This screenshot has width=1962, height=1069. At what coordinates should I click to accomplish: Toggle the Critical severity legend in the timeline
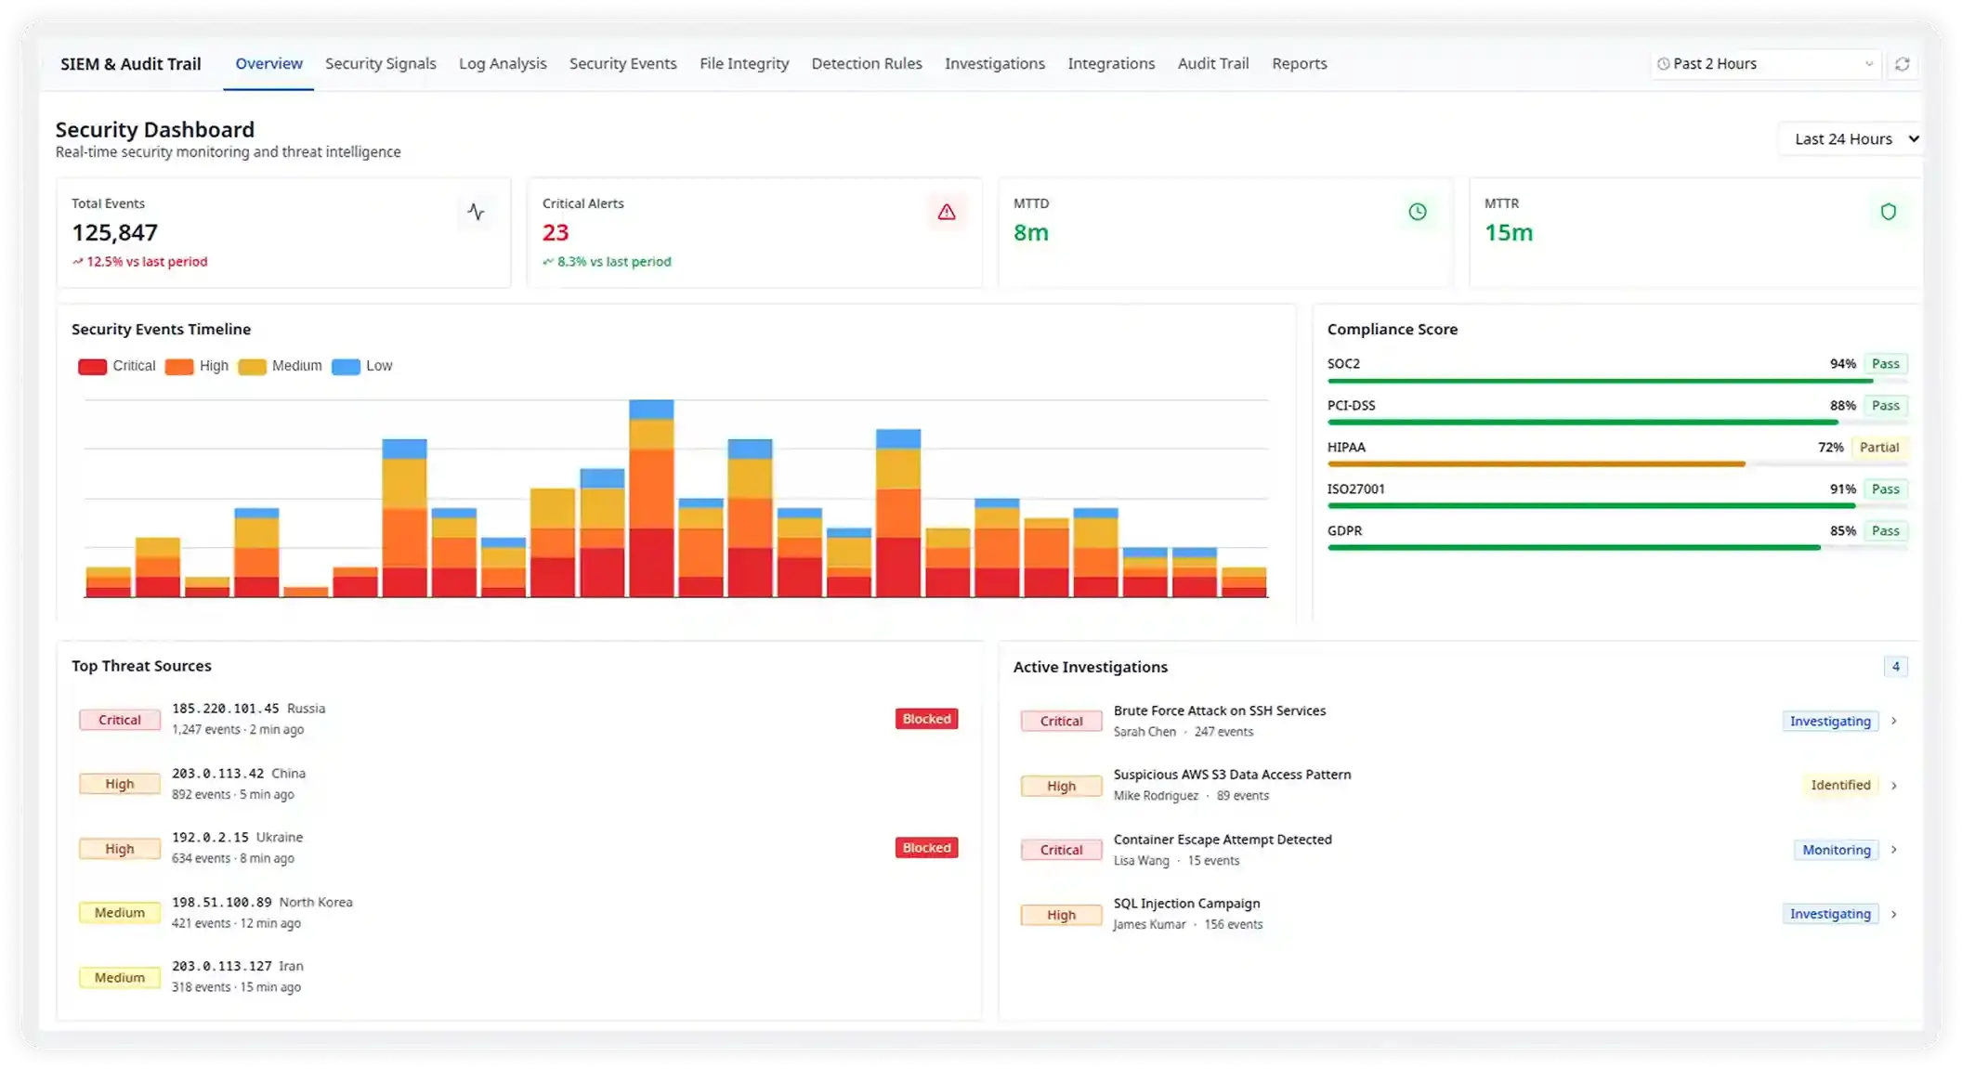click(116, 366)
